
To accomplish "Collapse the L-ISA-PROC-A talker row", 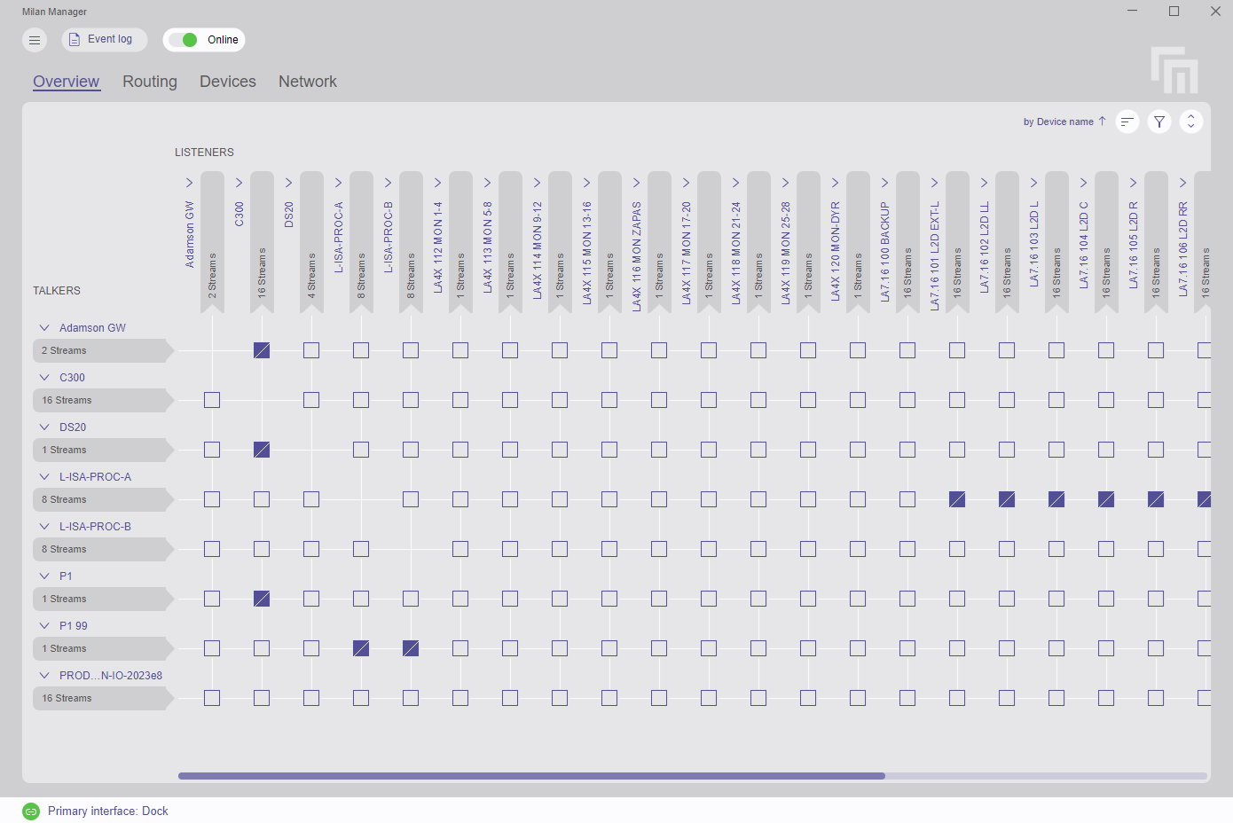I will pyautogui.click(x=44, y=477).
